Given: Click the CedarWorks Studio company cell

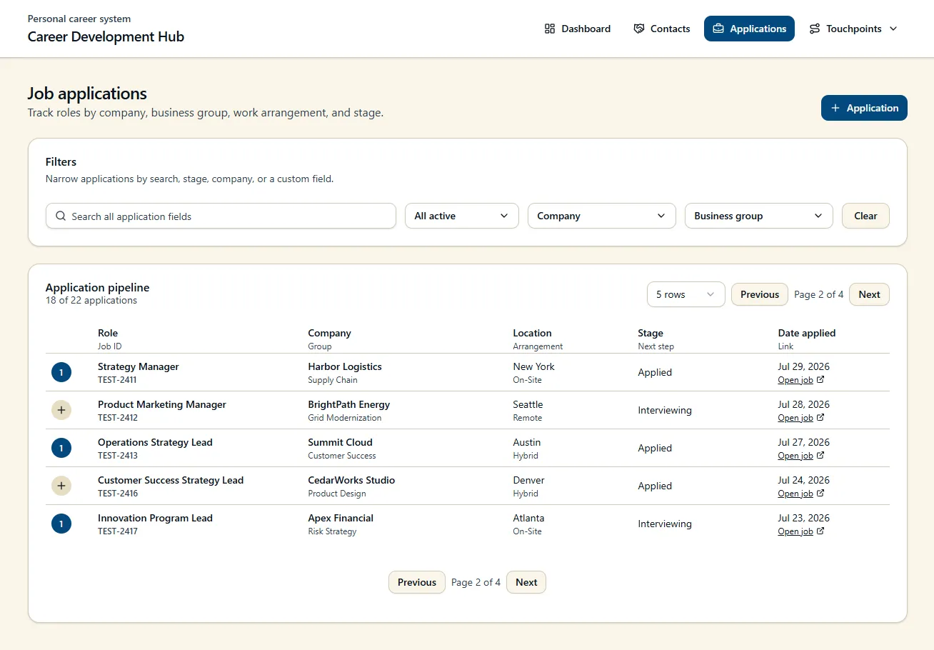Looking at the screenshot, I should point(351,480).
